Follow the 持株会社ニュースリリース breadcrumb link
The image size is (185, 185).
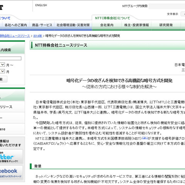point(15,36)
